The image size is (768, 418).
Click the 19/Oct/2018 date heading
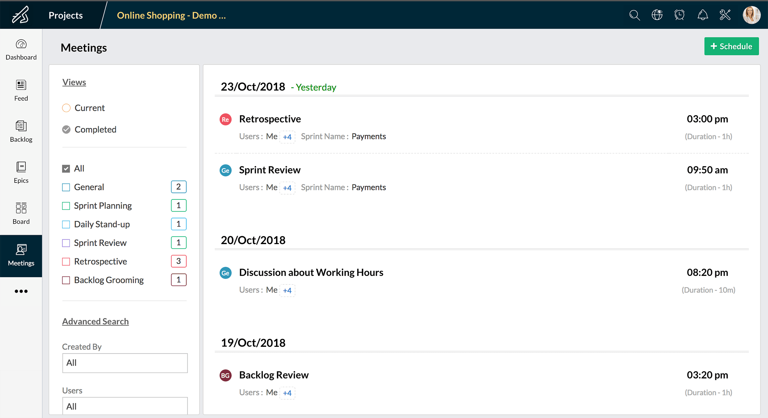pos(253,343)
